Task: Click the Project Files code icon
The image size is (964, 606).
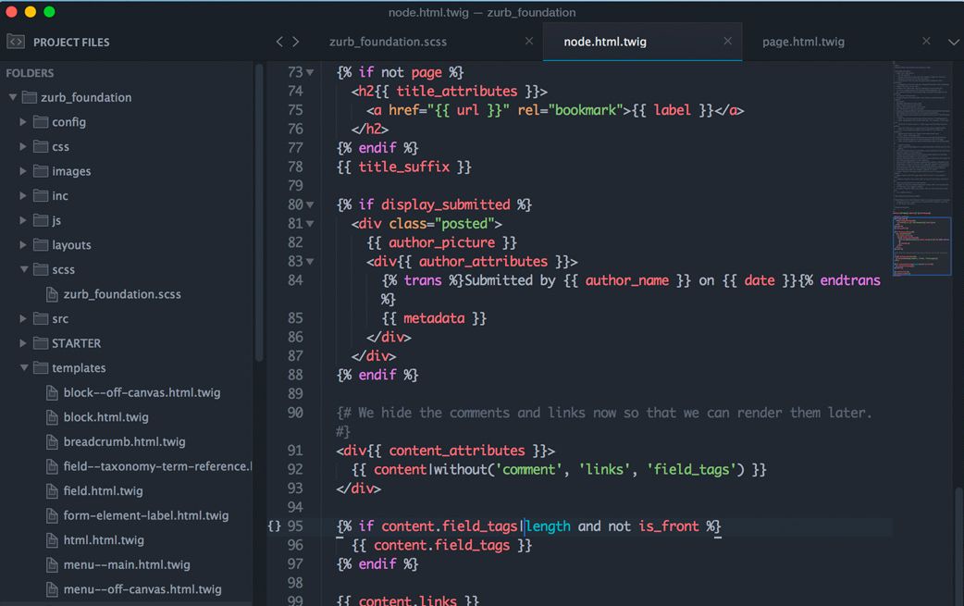Action: (x=16, y=42)
